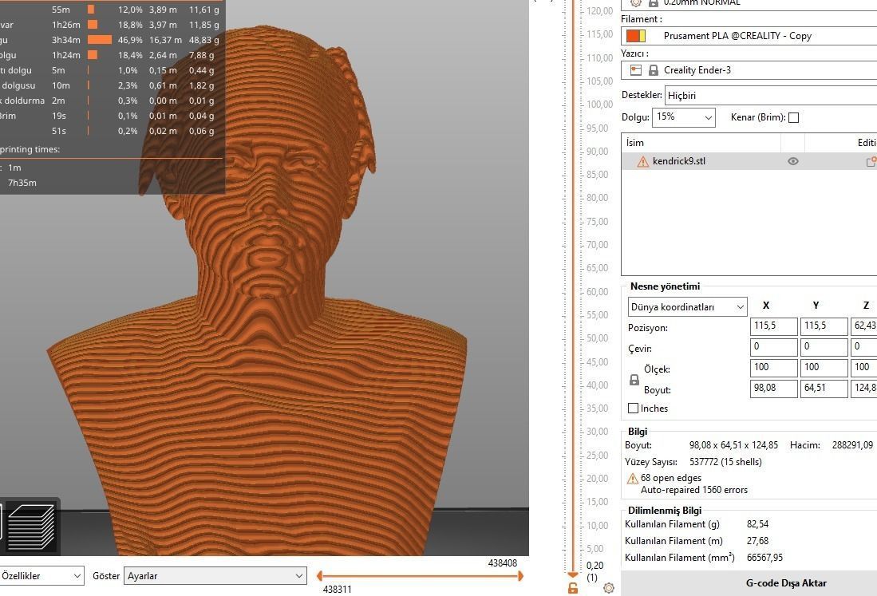877x596 pixels.
Task: Click the Çevir X field
Action: point(773,346)
